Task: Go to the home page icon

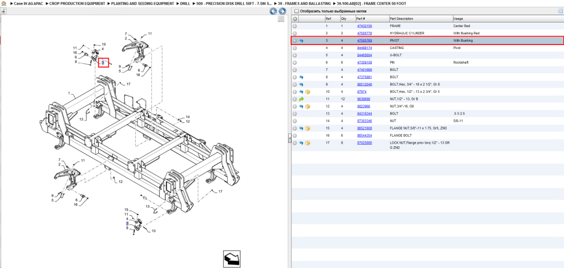Action: click(x=3, y=3)
